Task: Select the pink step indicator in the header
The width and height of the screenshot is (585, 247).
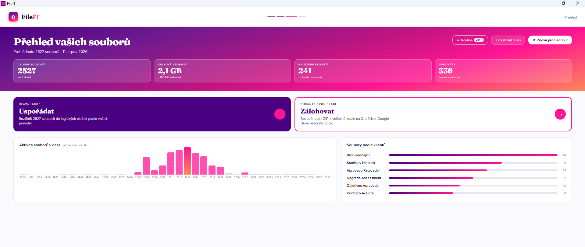Action: (x=291, y=17)
